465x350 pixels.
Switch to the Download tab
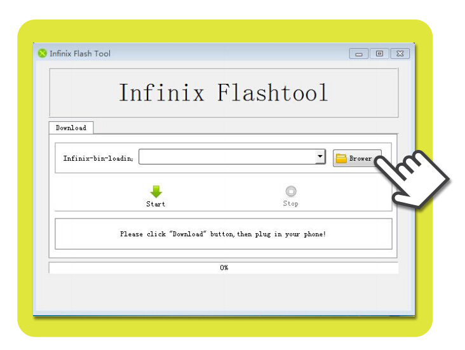(71, 128)
